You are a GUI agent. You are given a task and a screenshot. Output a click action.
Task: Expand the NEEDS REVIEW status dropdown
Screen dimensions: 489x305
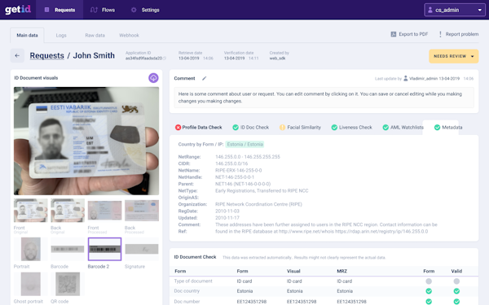click(454, 56)
